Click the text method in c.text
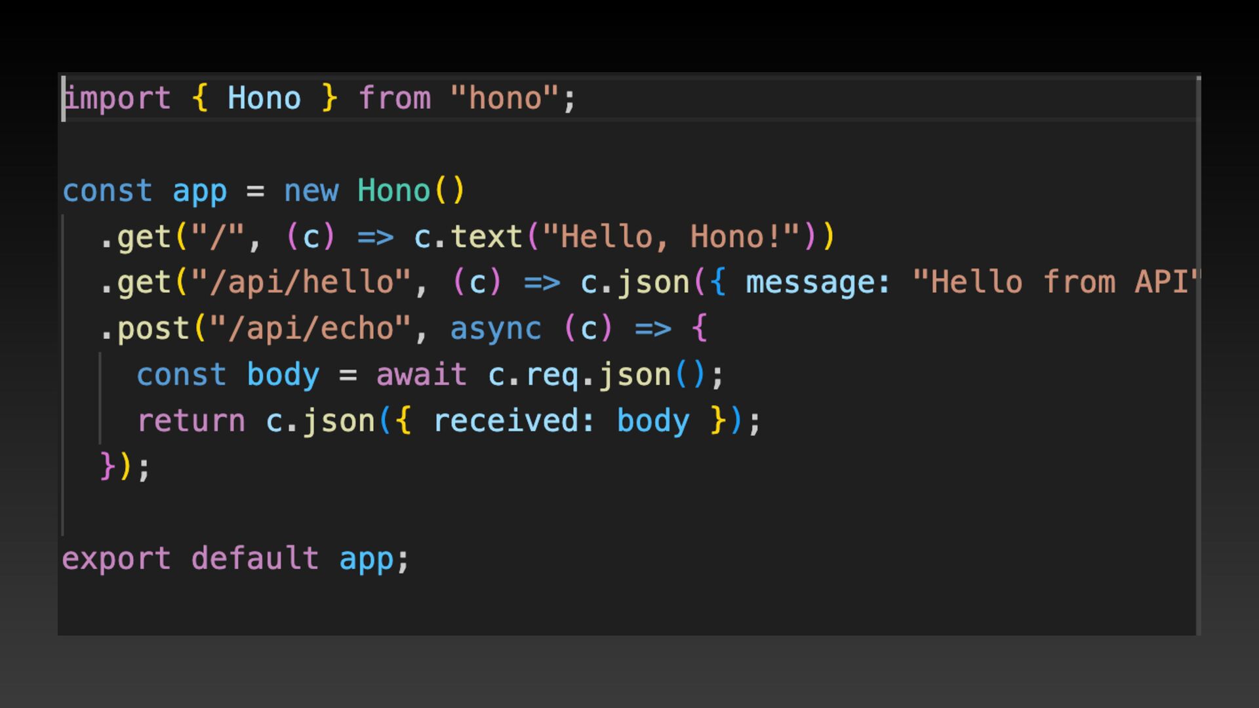 [x=486, y=237]
